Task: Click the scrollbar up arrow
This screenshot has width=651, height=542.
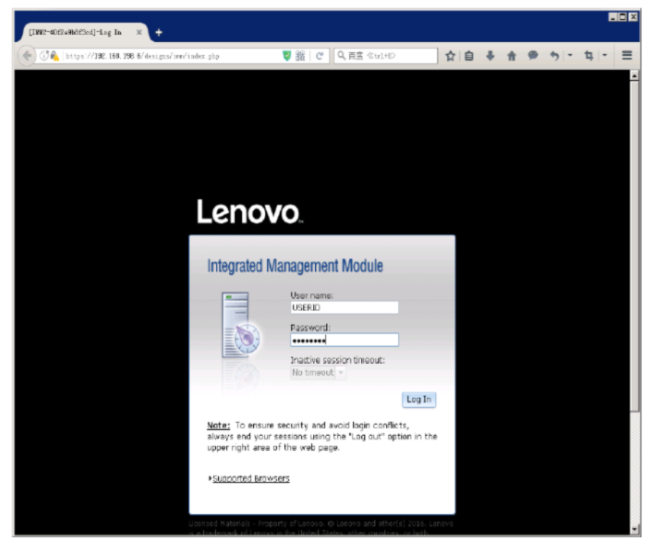Action: (634, 76)
